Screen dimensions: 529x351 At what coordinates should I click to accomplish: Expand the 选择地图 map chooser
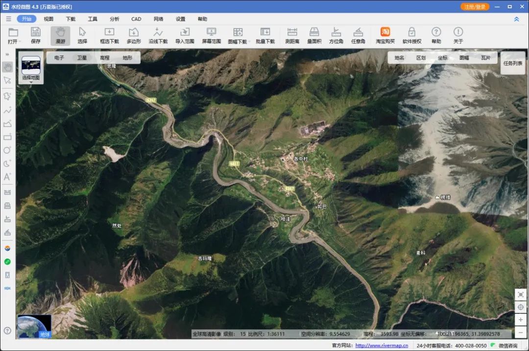[x=31, y=68]
